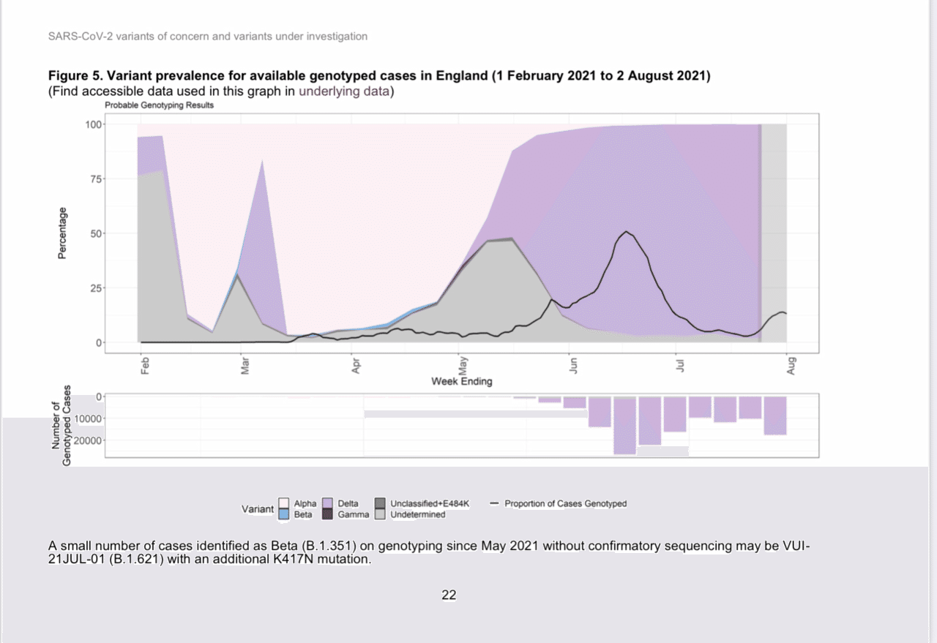
Task: Click the "20000" tick on the bar chart
Action: pyautogui.click(x=89, y=440)
